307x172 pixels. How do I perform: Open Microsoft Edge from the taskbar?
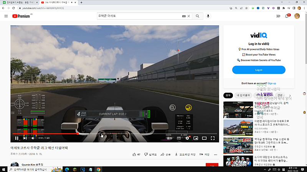[67, 169]
